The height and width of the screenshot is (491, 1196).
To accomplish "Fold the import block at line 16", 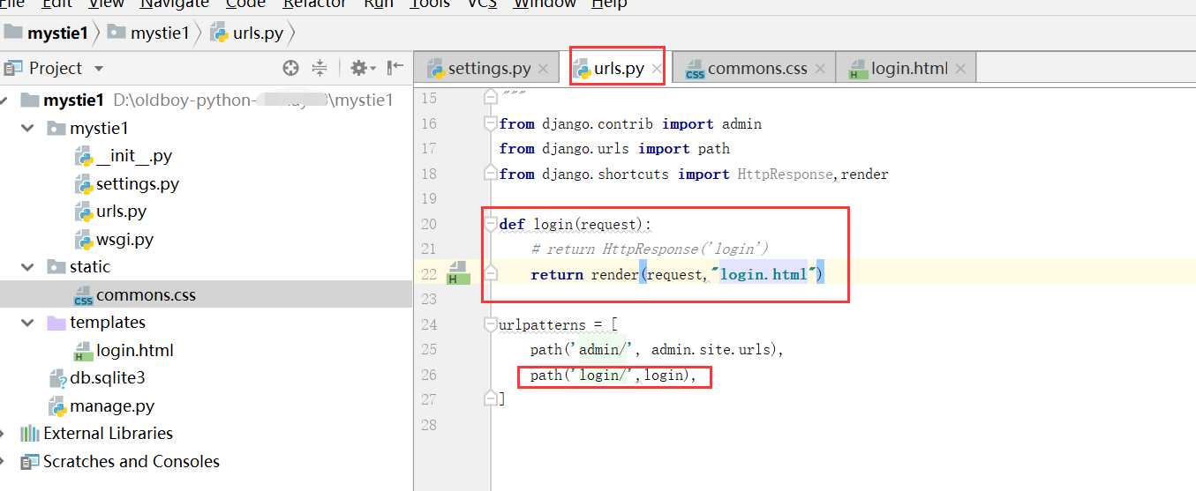I will (491, 123).
